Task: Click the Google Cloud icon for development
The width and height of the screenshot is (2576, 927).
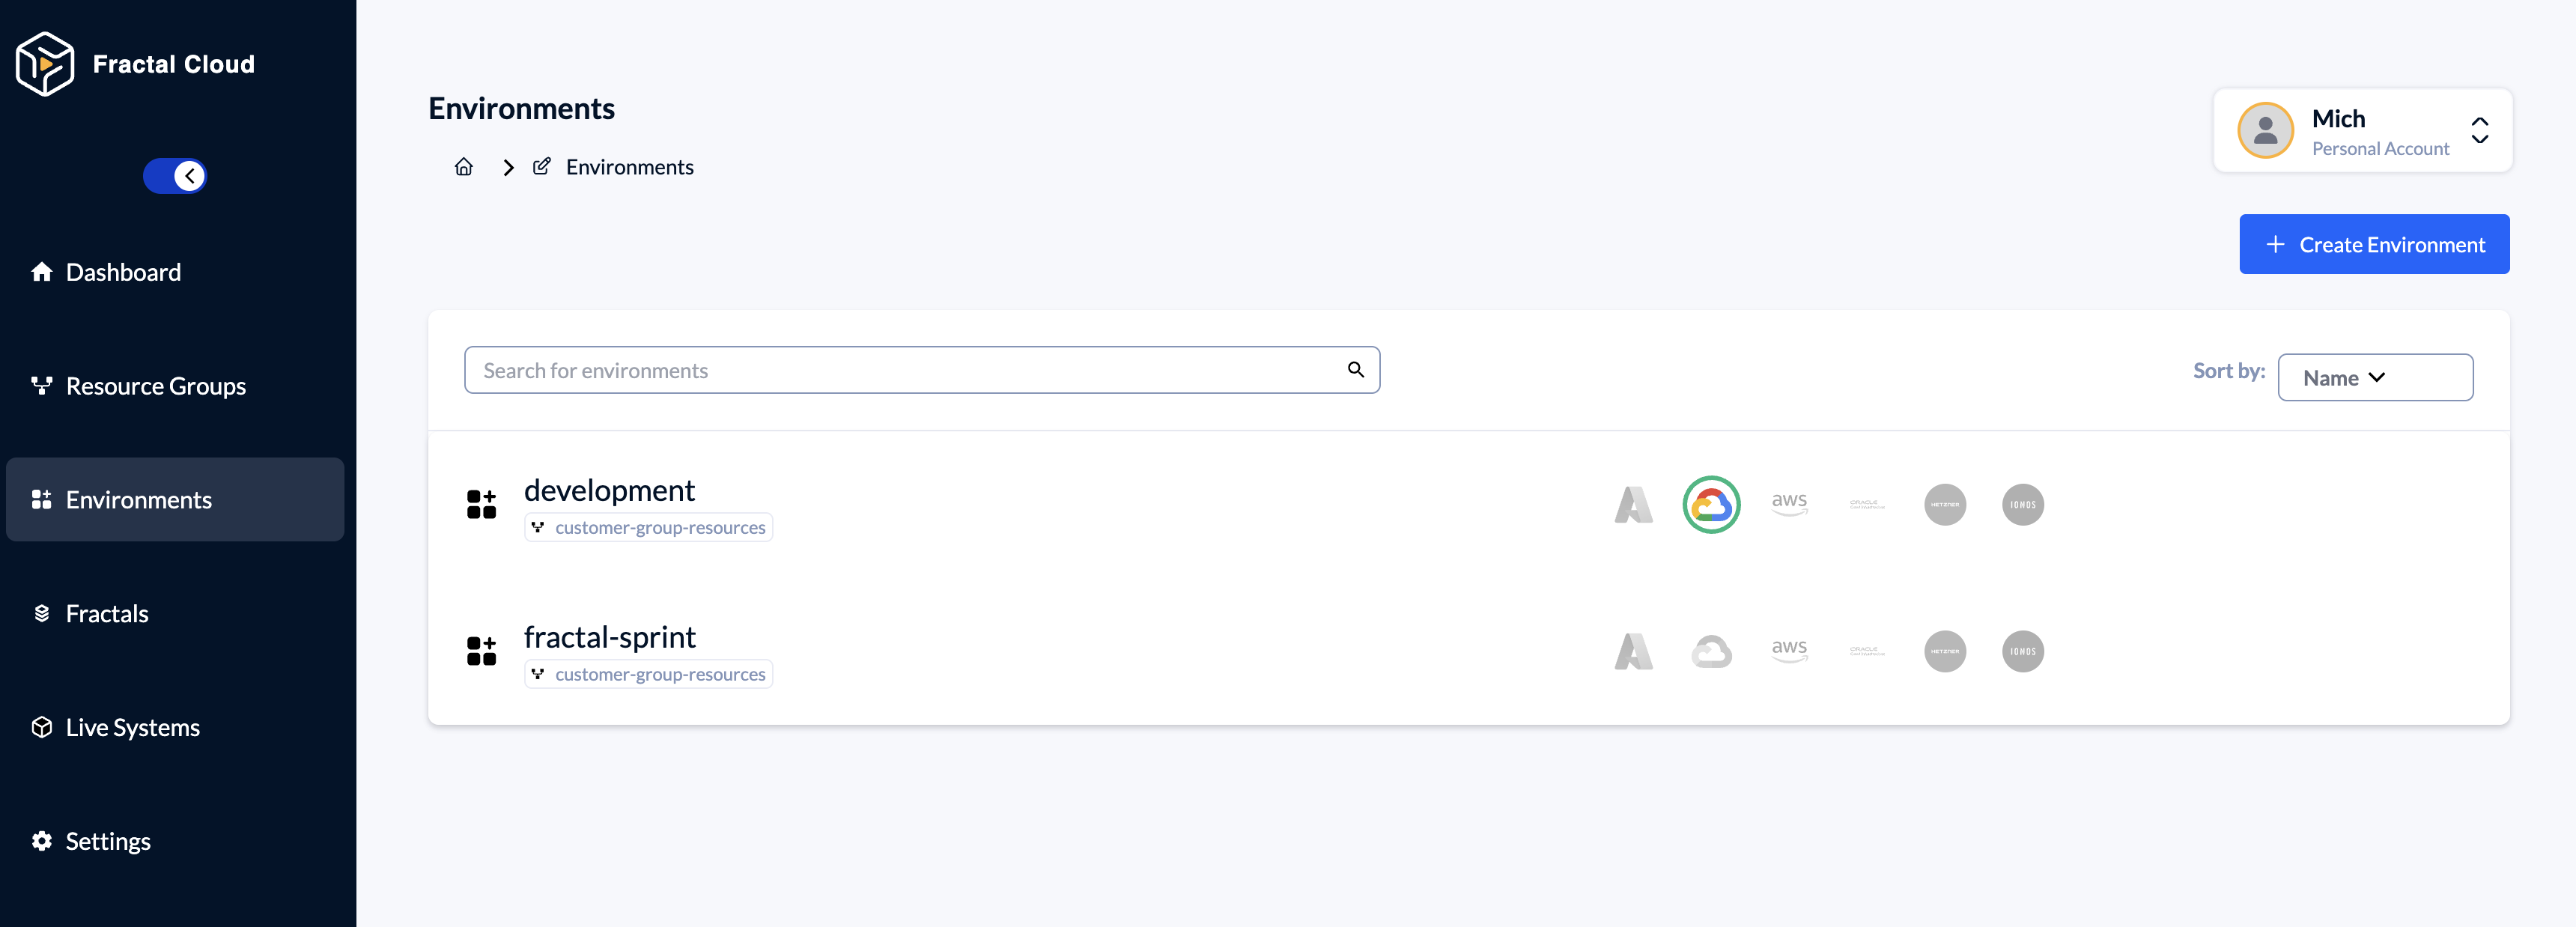Action: pos(1711,504)
